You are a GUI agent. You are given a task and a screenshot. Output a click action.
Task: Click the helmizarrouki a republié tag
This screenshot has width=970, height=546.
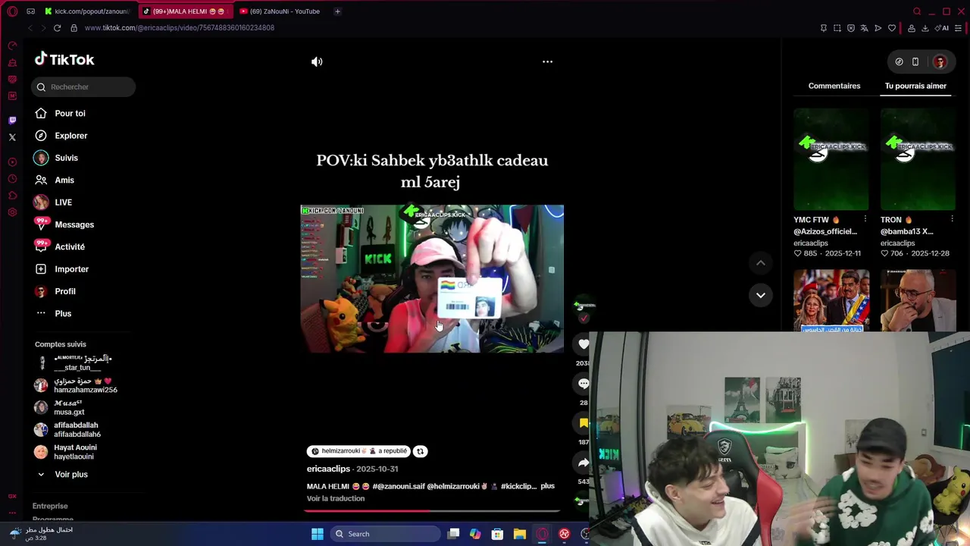[x=358, y=451]
